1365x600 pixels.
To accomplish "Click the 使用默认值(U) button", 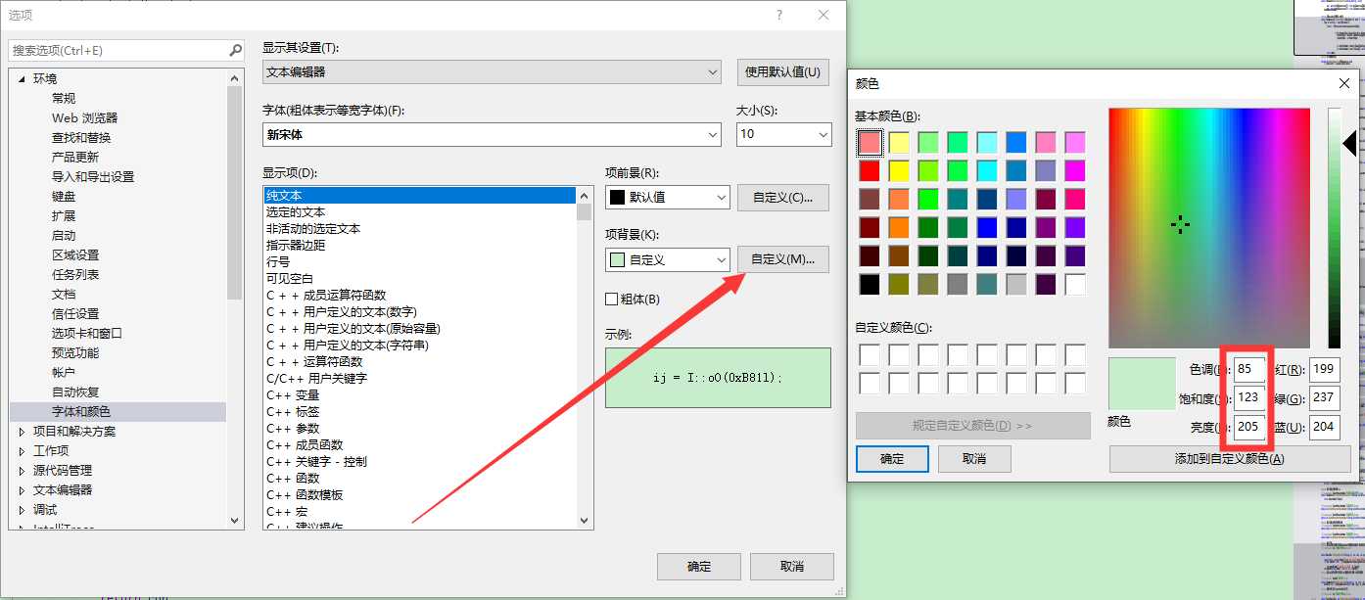I will [x=780, y=72].
